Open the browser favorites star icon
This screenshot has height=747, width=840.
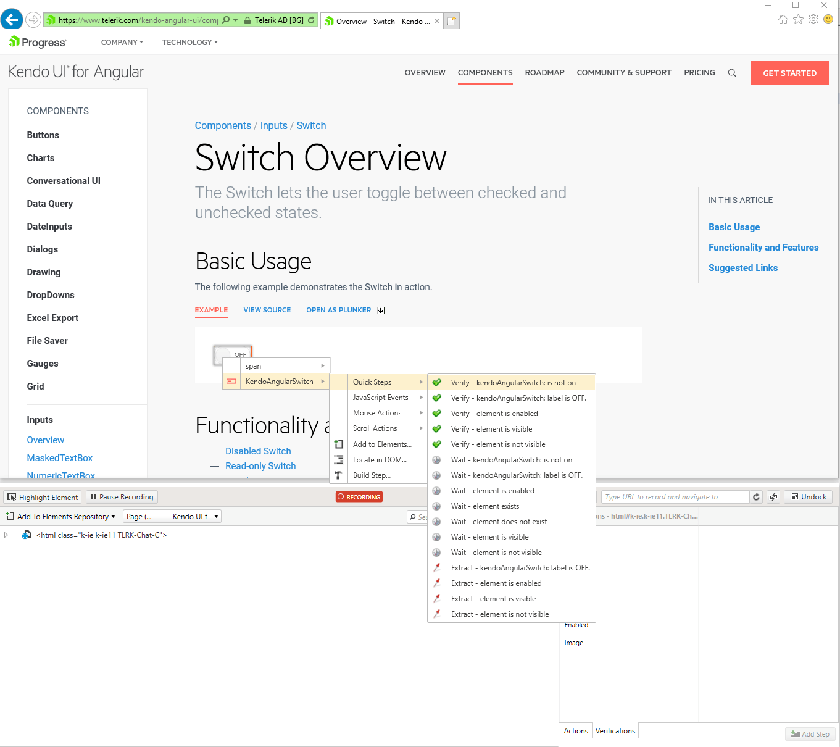click(x=798, y=19)
